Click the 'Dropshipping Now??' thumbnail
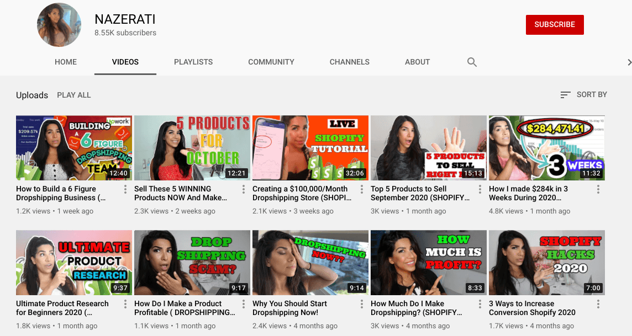Viewport: 632px width, 336px height. [x=310, y=263]
